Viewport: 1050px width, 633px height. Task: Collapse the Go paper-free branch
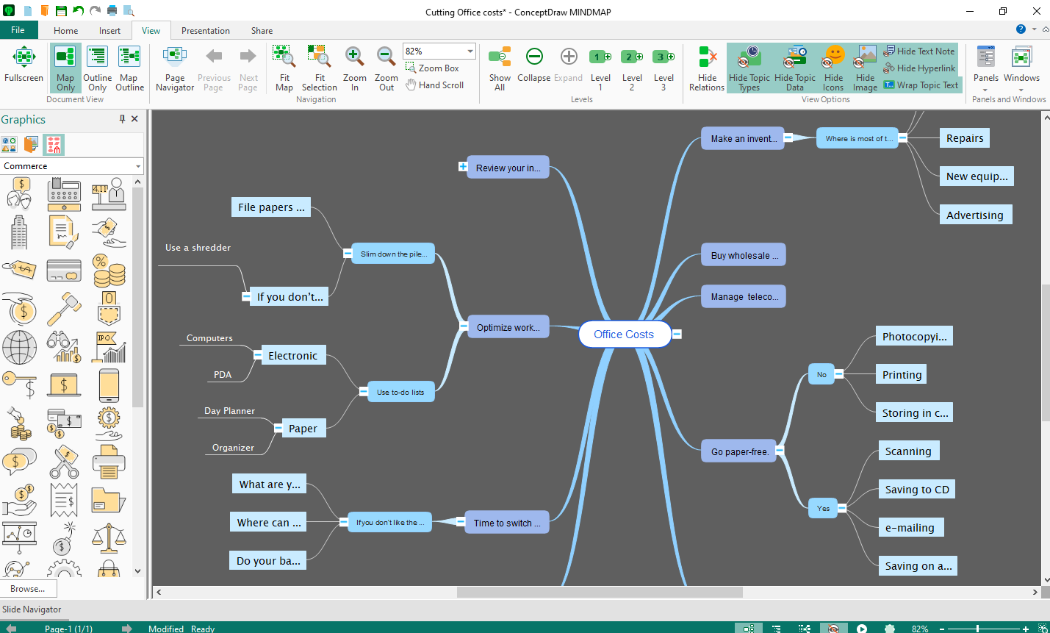point(780,450)
